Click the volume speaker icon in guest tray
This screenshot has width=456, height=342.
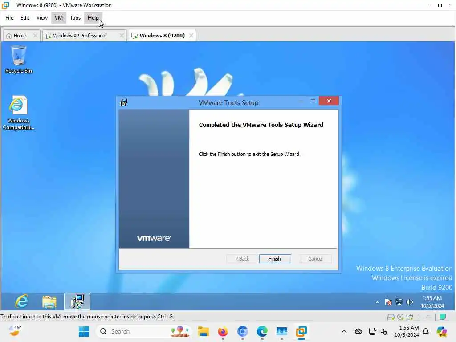tap(410, 302)
